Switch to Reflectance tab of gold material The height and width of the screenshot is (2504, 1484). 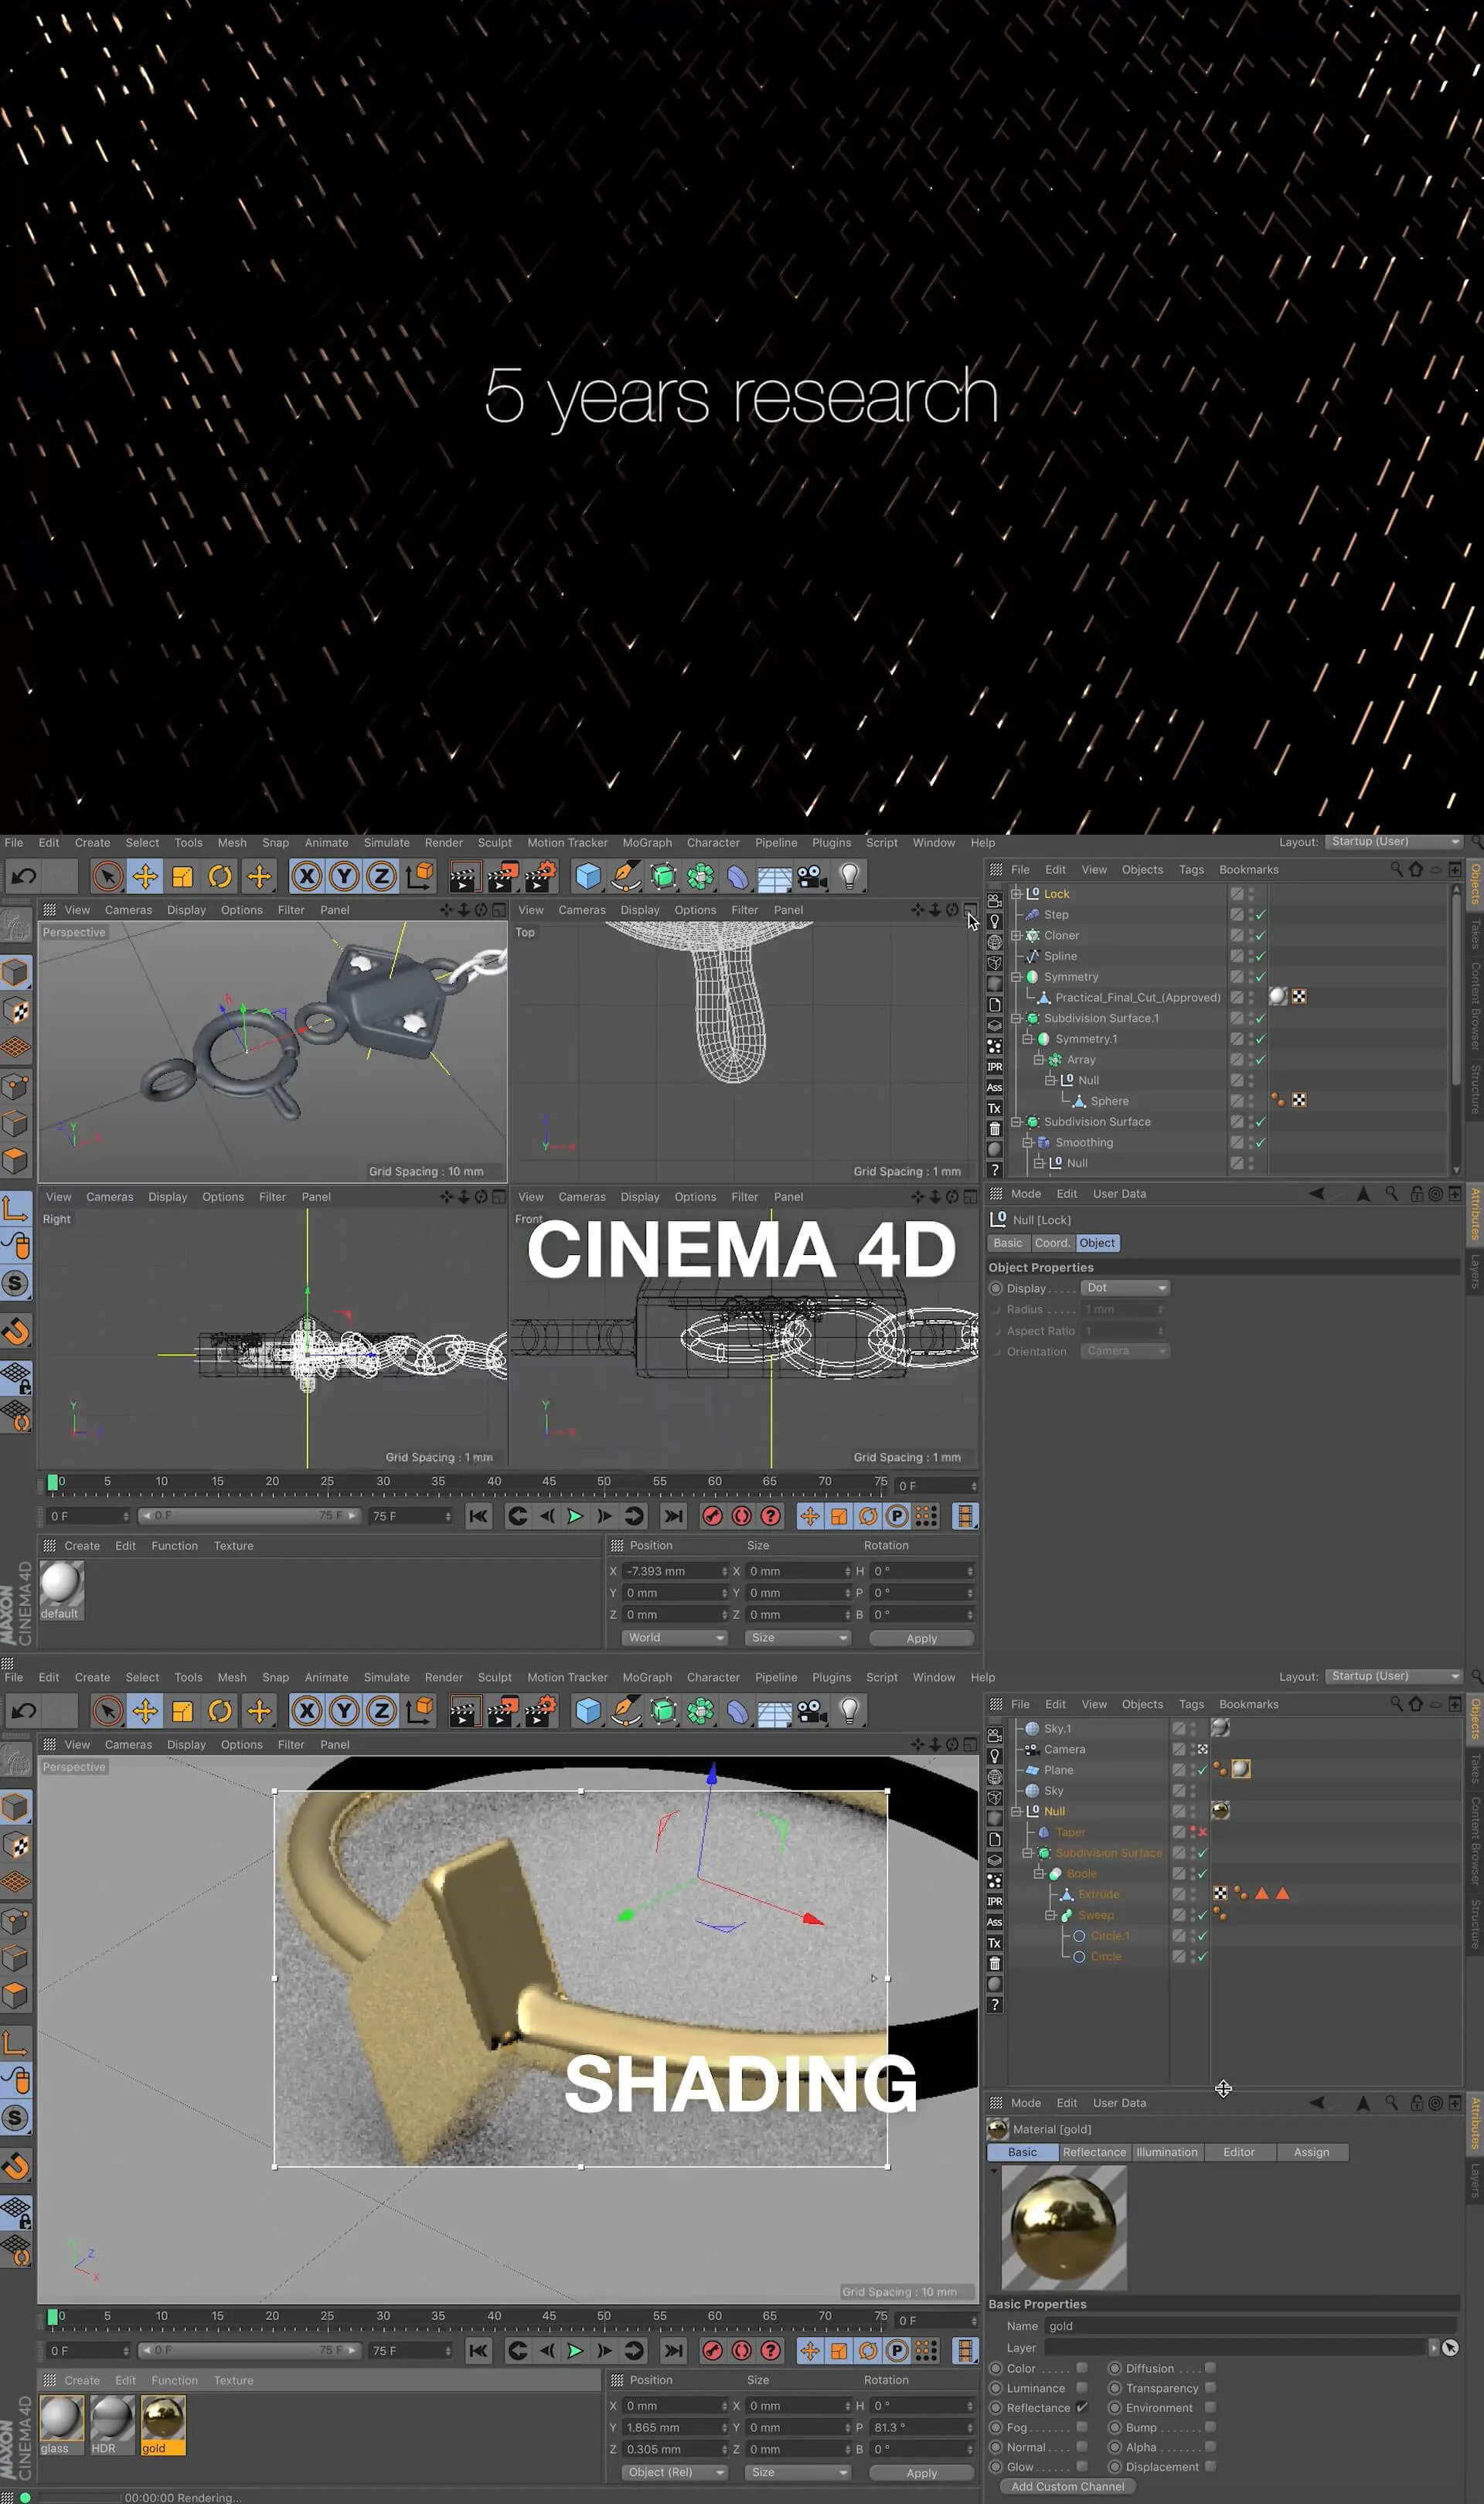(x=1094, y=2152)
